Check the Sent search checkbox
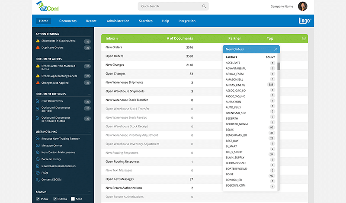Image resolution: width=346 pixels, height=203 pixels. 73,199
